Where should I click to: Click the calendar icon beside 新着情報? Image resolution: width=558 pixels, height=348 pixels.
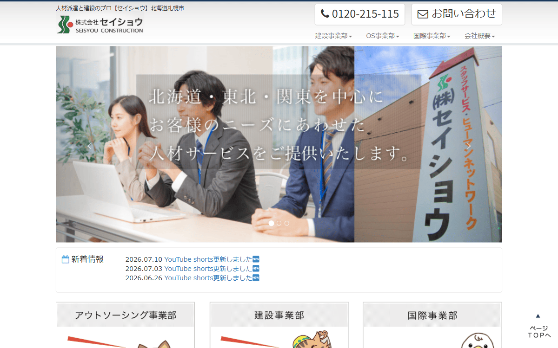66,259
